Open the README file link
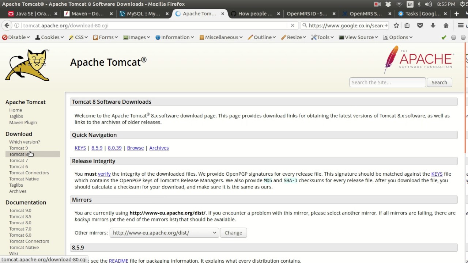Screen dimensions: 468x263 (x=118, y=260)
